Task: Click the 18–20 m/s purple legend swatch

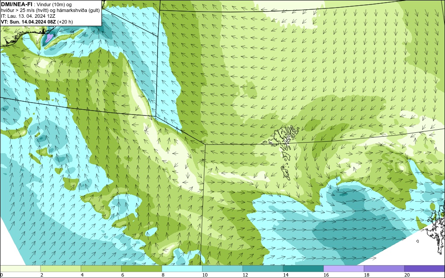Action: point(384,268)
